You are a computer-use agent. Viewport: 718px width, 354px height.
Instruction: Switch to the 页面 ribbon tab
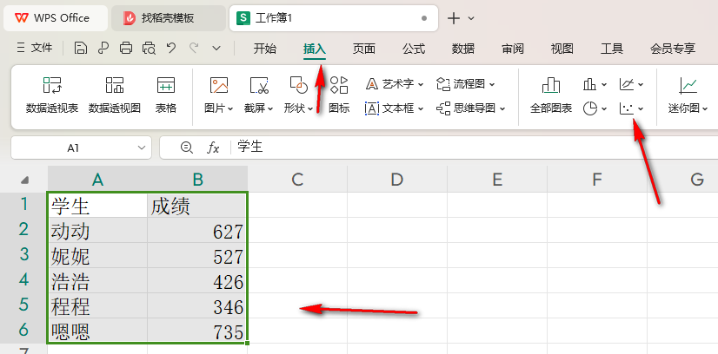(364, 49)
